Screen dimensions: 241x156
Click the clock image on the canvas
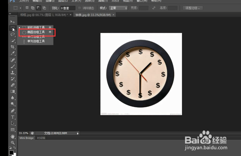pyautogui.click(x=141, y=74)
